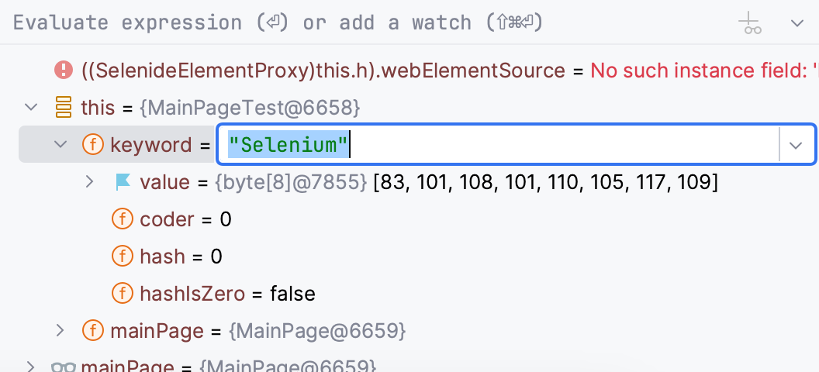
Task: Expand the value byte array node
Action: (x=90, y=182)
